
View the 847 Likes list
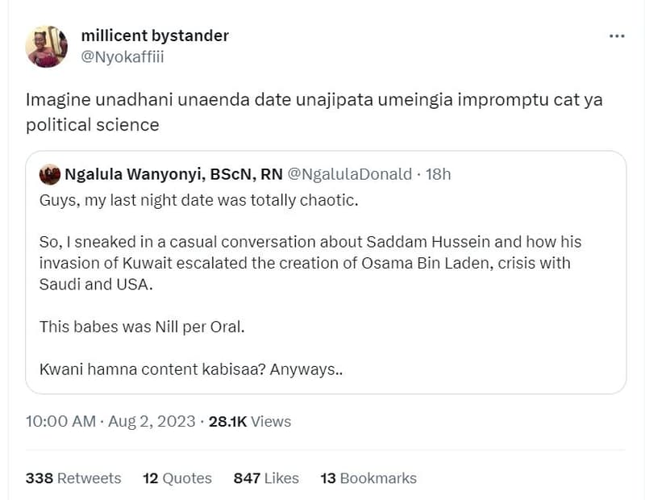[x=248, y=477]
